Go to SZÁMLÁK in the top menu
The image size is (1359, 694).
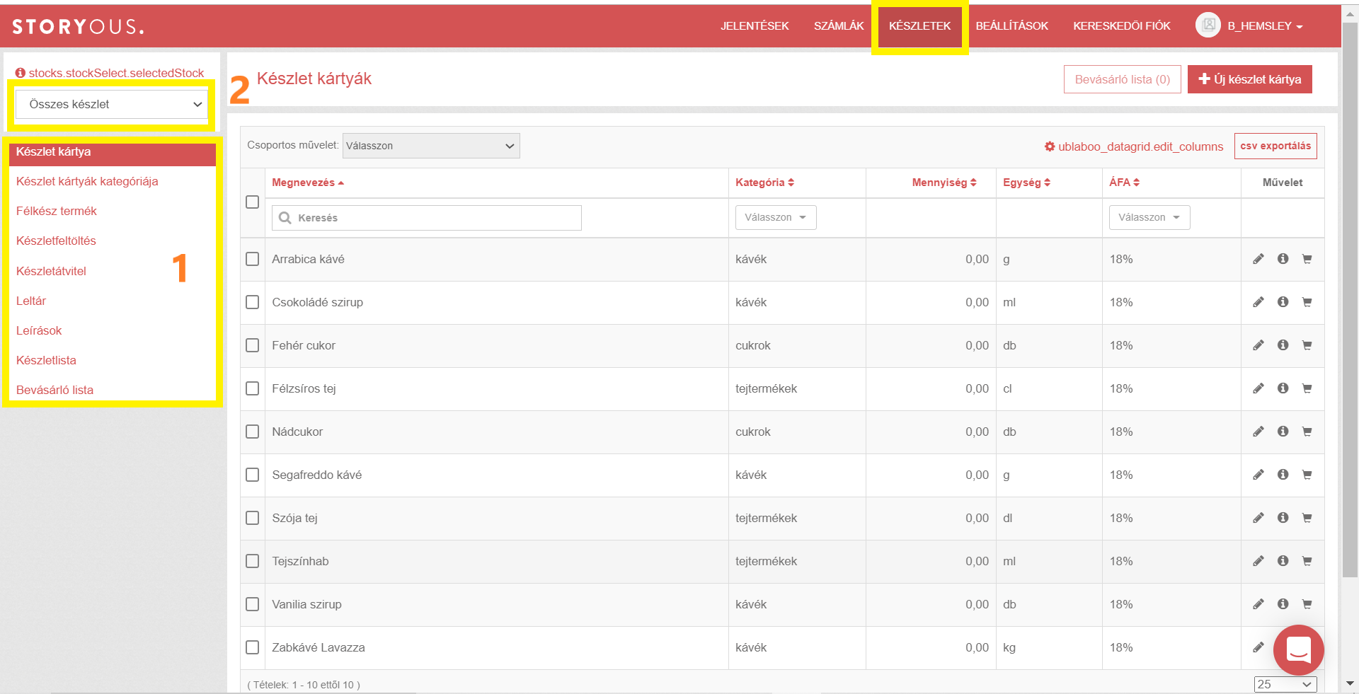839,26
